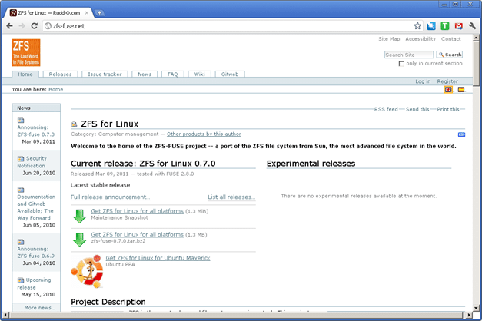Bookmark this page with the star icon
The height and width of the screenshot is (321, 482).
(417, 26)
